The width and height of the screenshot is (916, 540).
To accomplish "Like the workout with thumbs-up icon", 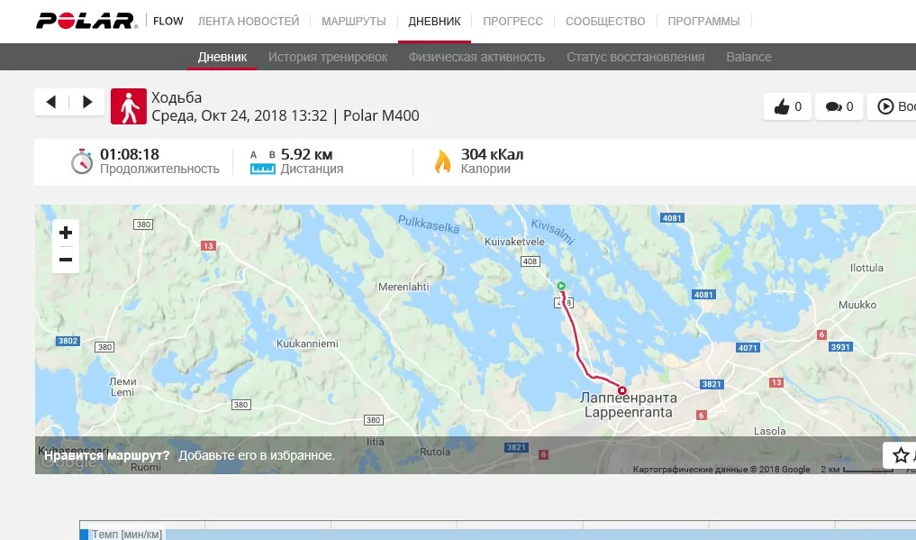I will tap(782, 106).
